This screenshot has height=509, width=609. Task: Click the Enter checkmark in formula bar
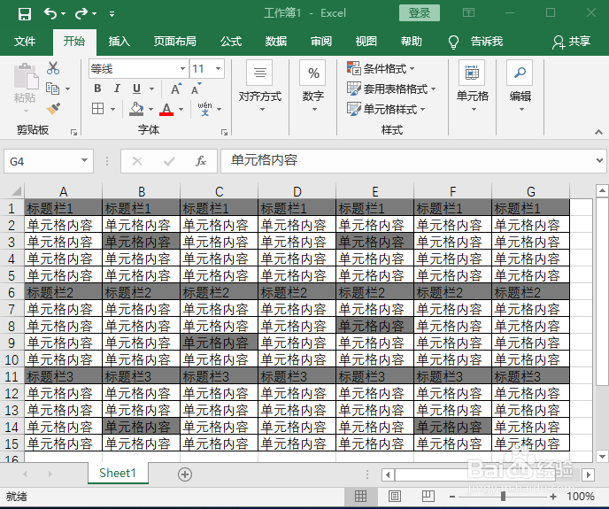(x=169, y=161)
